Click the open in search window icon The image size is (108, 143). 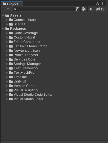coord(77,9)
